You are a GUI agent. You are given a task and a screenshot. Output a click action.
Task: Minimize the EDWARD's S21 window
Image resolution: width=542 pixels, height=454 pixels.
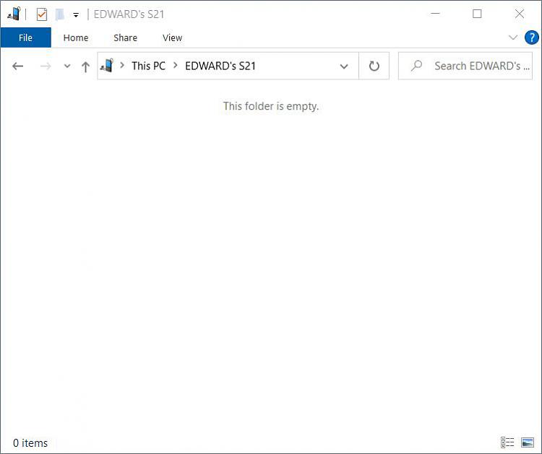435,14
